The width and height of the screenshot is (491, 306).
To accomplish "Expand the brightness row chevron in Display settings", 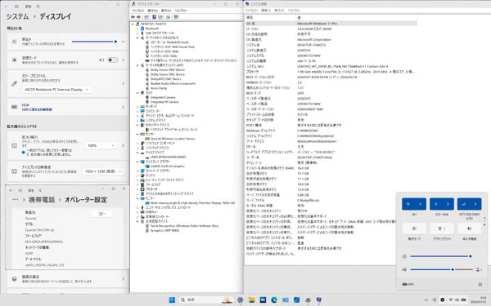I will point(123,42).
